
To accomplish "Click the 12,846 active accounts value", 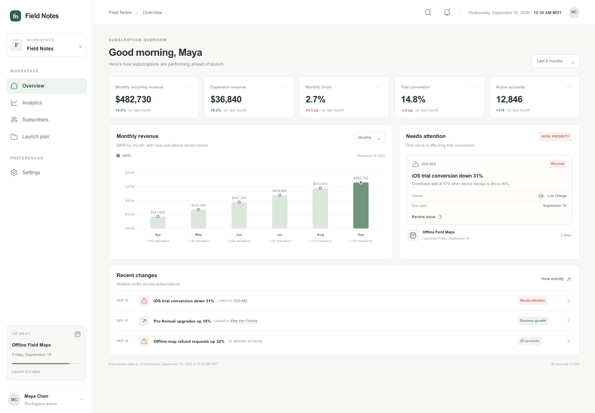I will coord(509,100).
